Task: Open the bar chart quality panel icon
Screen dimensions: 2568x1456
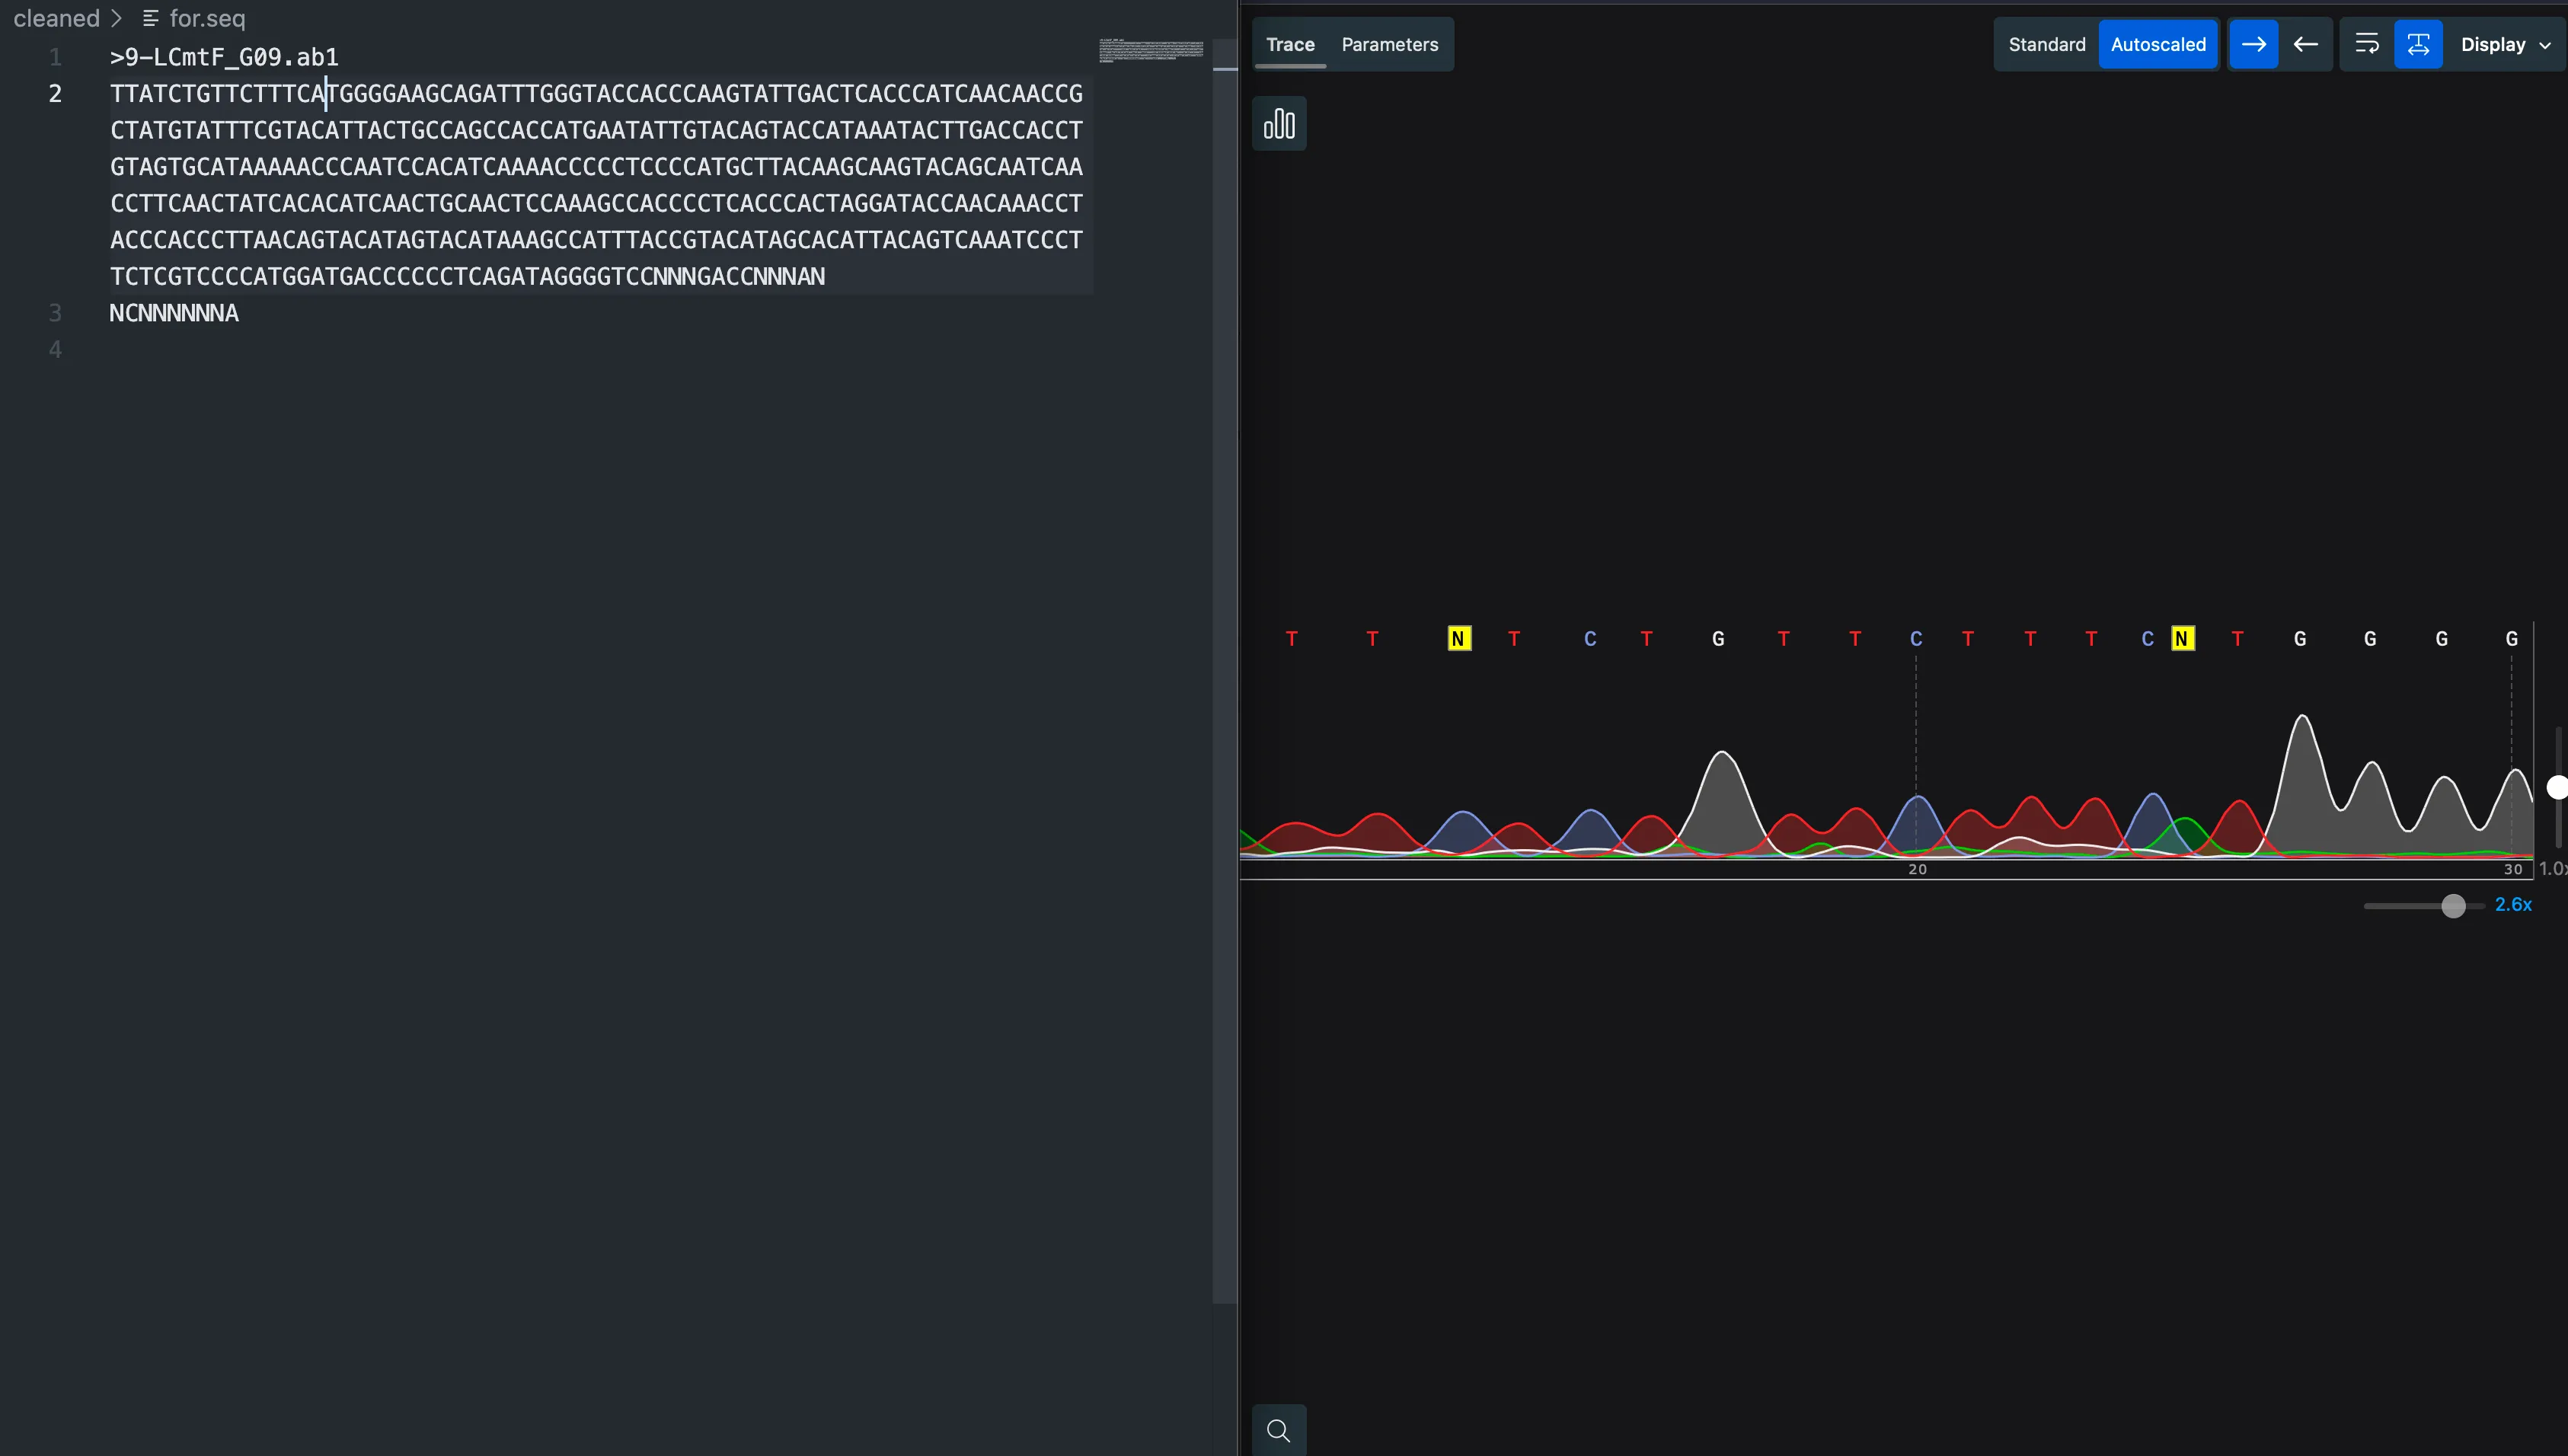Action: 1279,124
